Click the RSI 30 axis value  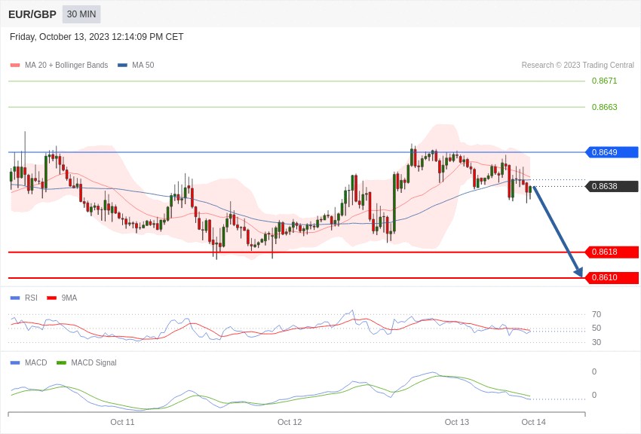pos(597,342)
